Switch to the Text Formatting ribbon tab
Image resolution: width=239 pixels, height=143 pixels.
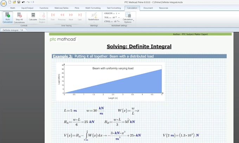[x=114, y=8]
